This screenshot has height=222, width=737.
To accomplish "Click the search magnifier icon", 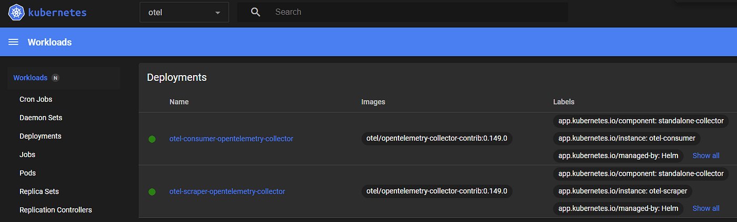I will pos(256,12).
